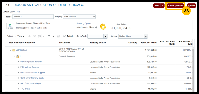Open the View menu
This screenshot has height=94, width=199.
21,36
